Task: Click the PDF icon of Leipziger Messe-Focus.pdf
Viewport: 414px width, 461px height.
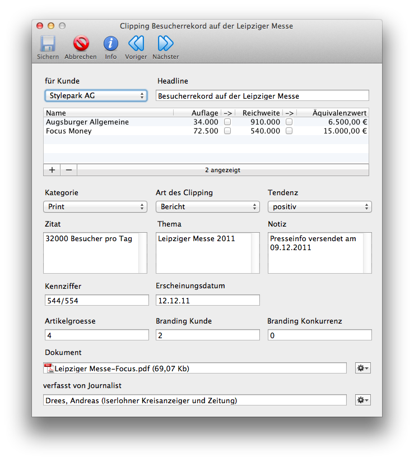Action: tap(49, 368)
